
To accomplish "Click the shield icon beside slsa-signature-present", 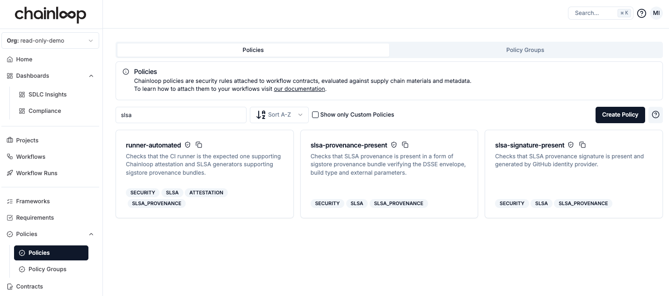I will click(x=571, y=145).
